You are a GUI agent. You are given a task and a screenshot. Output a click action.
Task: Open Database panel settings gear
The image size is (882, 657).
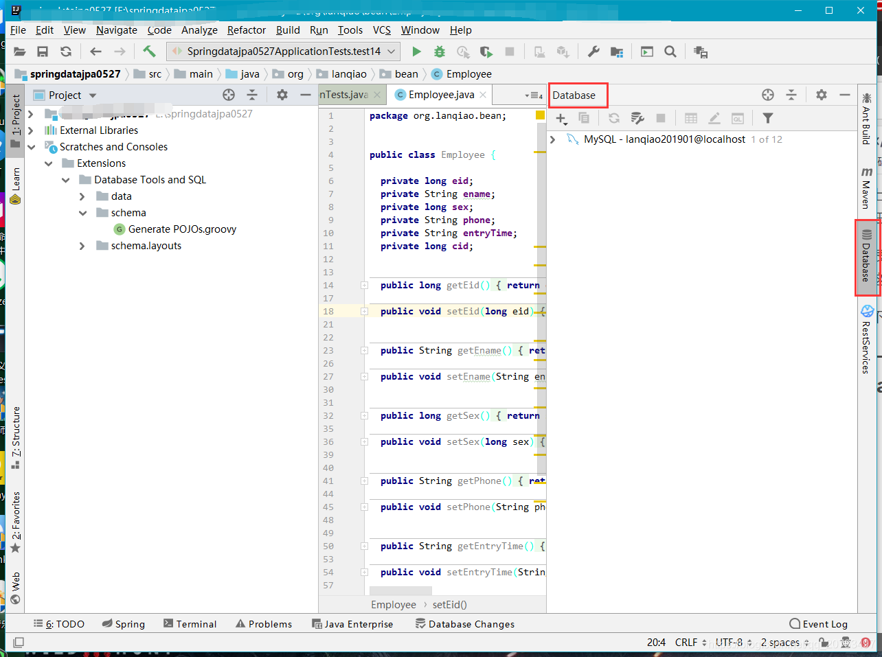click(x=822, y=95)
